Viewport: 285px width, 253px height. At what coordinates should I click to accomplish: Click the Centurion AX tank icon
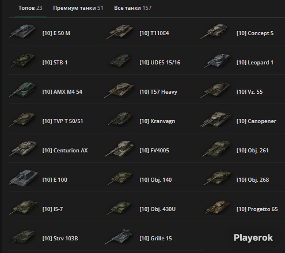23,148
